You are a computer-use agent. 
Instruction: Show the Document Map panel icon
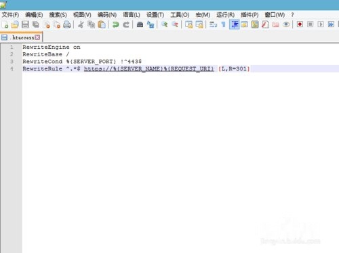pyautogui.click(x=255, y=24)
